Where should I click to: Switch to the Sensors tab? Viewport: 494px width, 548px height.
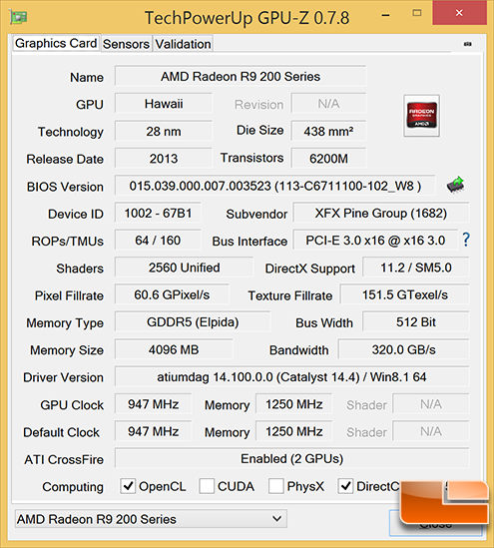click(x=126, y=44)
